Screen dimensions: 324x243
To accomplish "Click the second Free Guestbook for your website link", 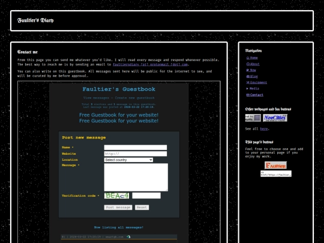I will (x=119, y=121).
